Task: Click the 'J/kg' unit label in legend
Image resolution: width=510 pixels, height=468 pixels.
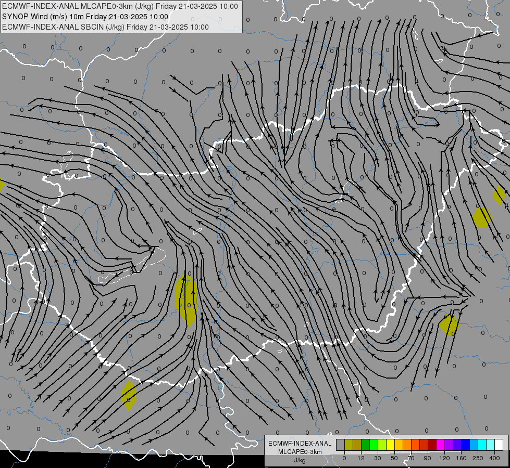Action: (300, 460)
